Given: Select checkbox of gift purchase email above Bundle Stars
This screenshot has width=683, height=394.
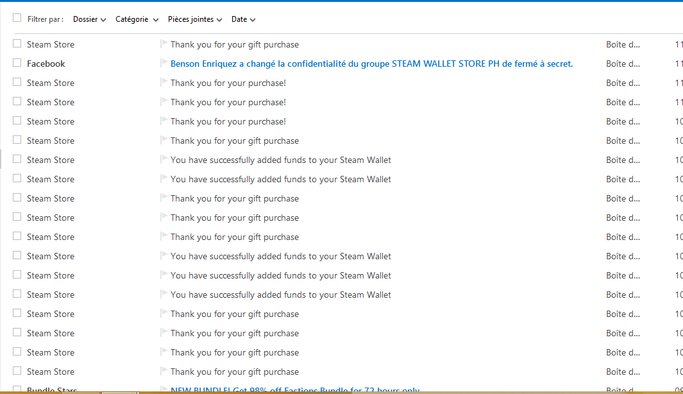Looking at the screenshot, I should [17, 371].
